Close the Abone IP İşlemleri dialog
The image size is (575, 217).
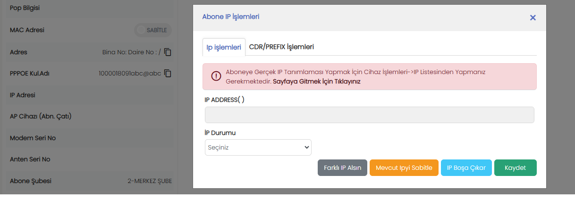click(533, 17)
